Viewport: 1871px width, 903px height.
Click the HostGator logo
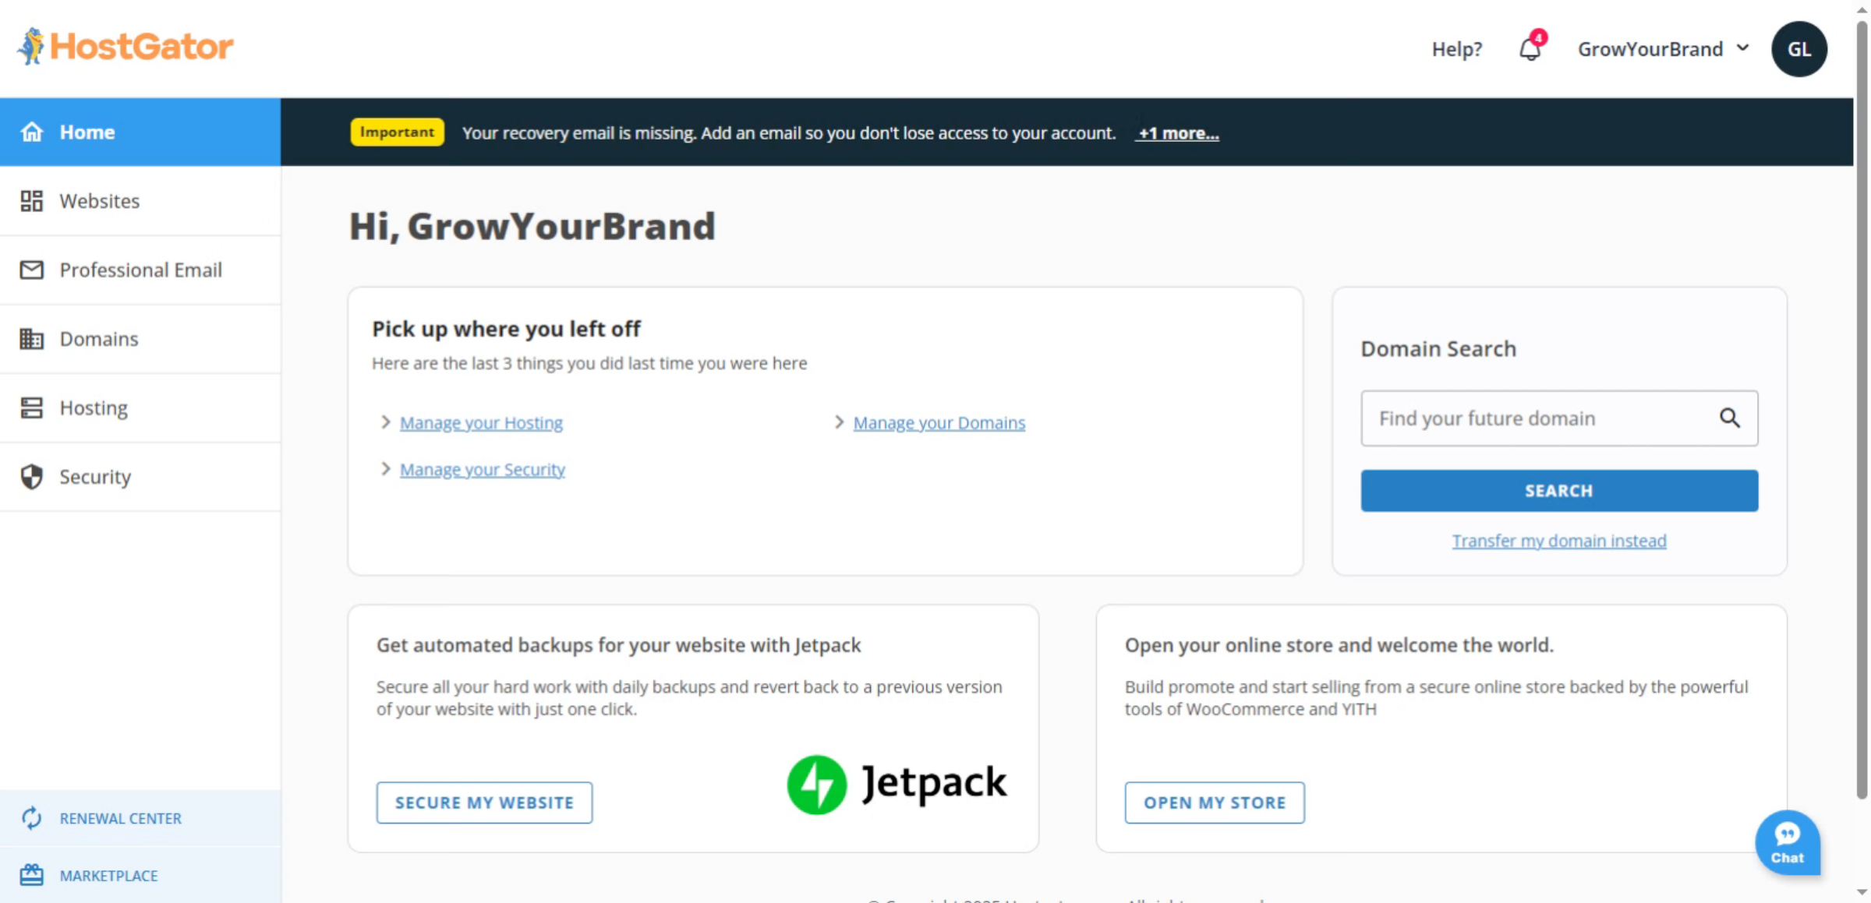coord(126,47)
